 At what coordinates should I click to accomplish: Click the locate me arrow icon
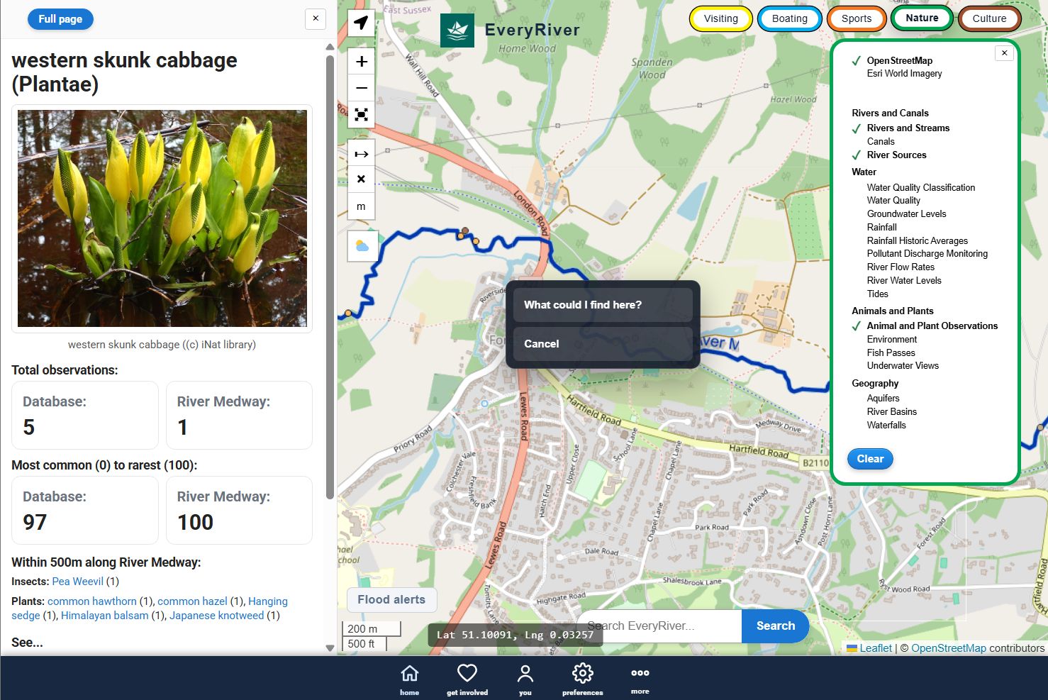coord(362,23)
